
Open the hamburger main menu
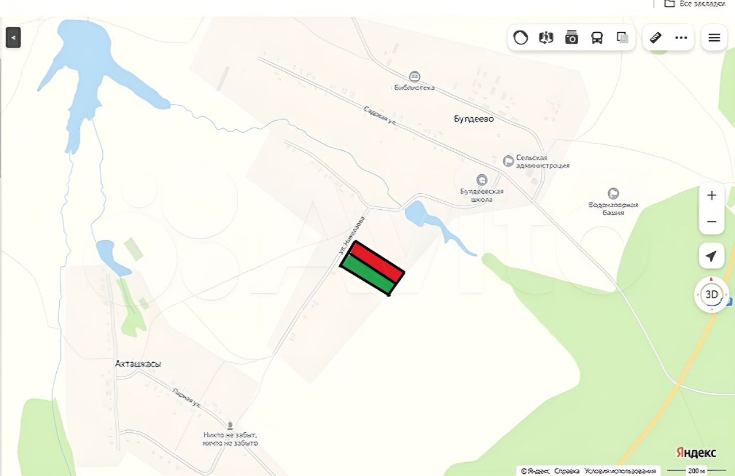click(x=714, y=38)
